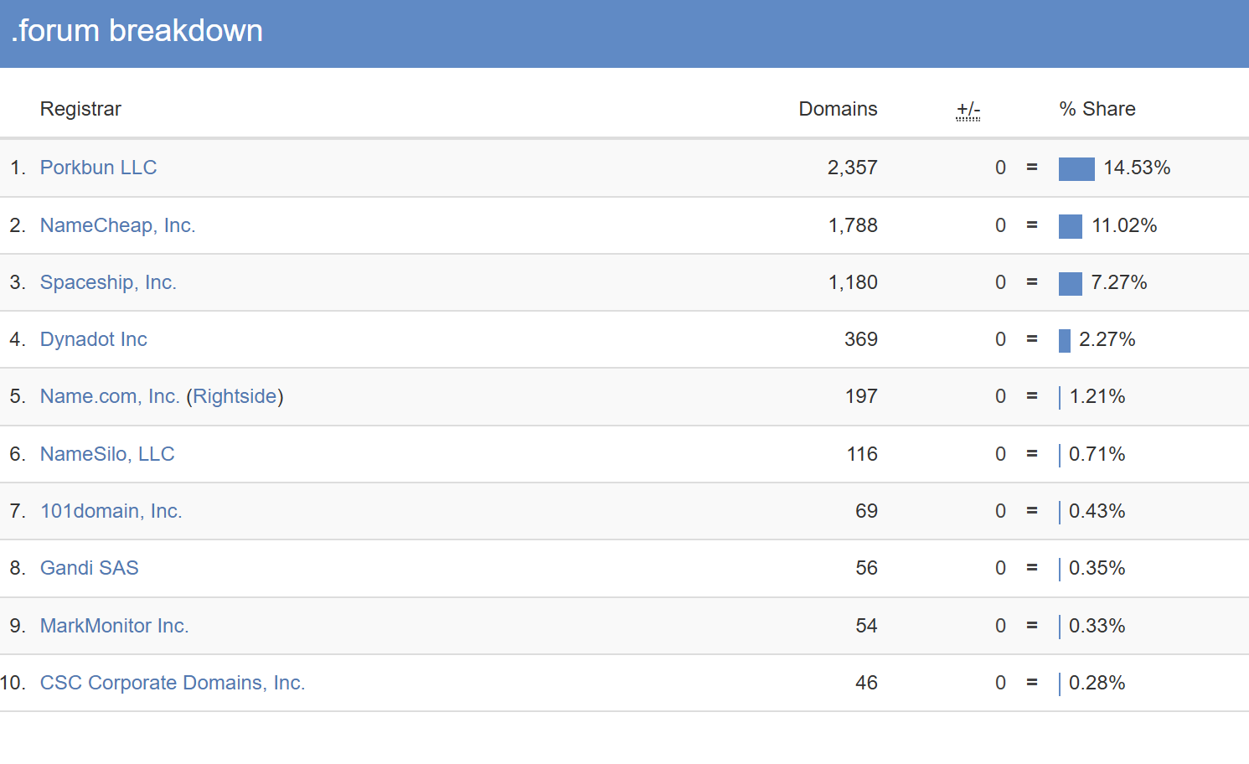Click the equals sign in Dynadot row
The height and width of the screenshot is (764, 1249).
click(x=1032, y=339)
